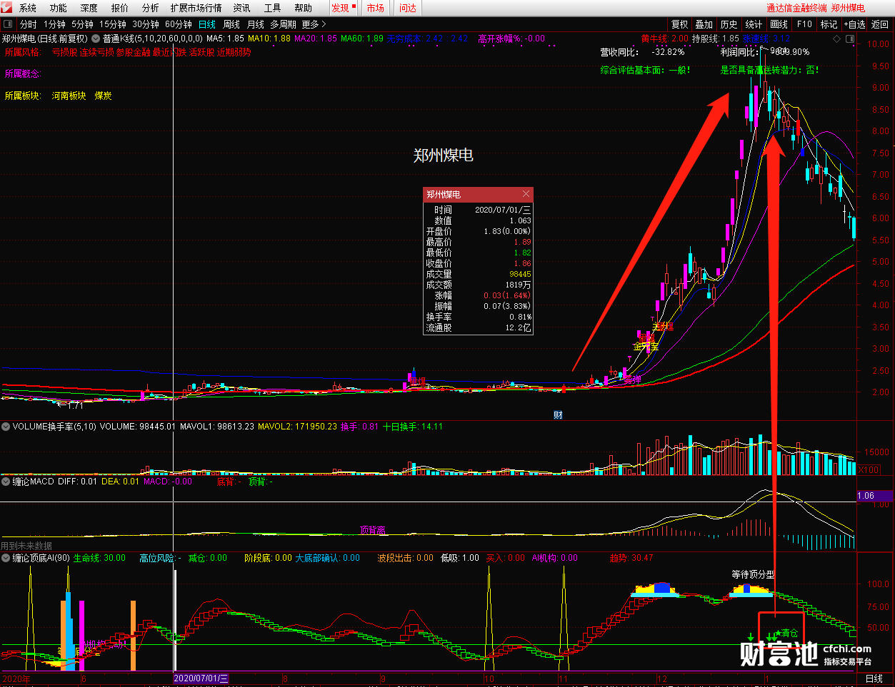Image resolution: width=895 pixels, height=687 pixels.
Task: Switch to the 问达 tab
Action: 408,8
